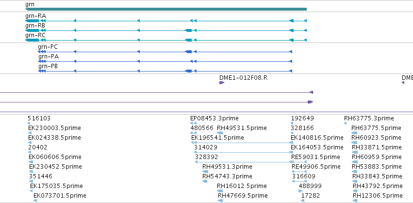
Task: Select RH47669.5prime EST label
Action: point(243,196)
